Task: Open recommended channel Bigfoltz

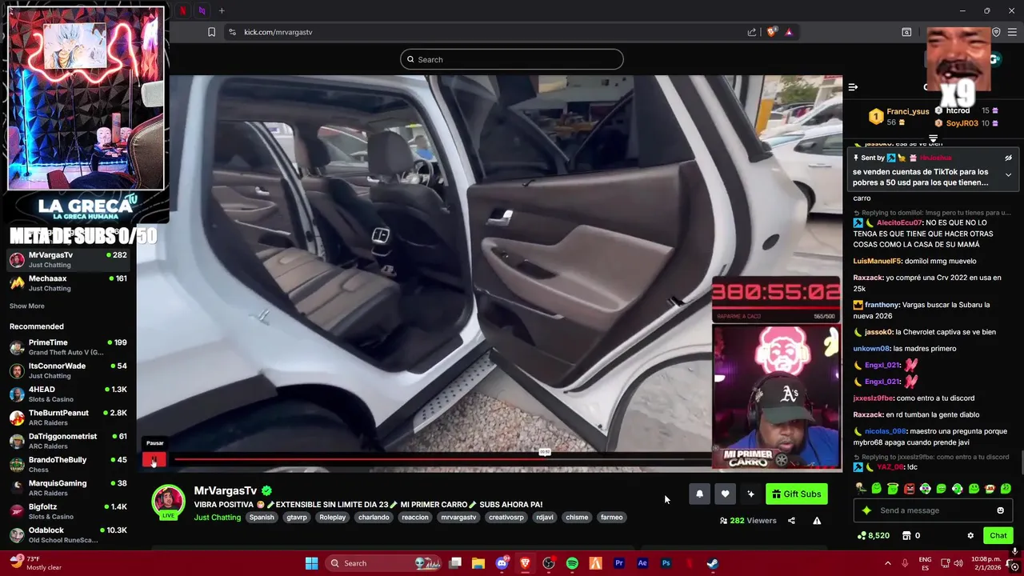Action: 68,511
